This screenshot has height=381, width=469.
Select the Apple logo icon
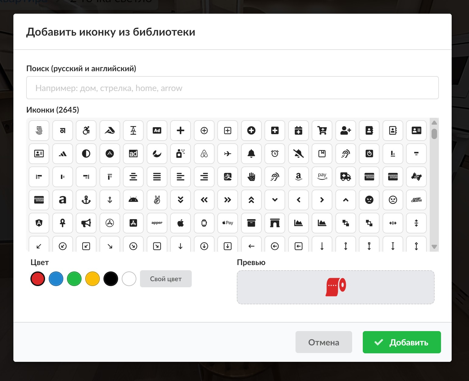[x=180, y=223]
